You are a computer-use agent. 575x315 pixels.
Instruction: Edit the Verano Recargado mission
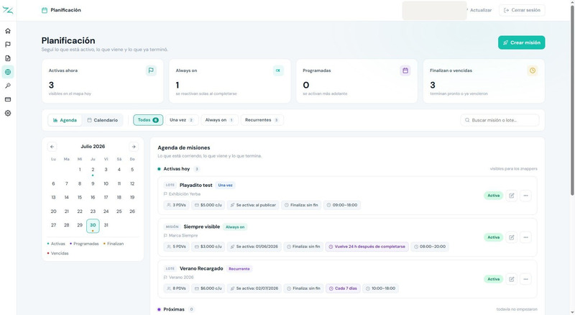point(511,279)
